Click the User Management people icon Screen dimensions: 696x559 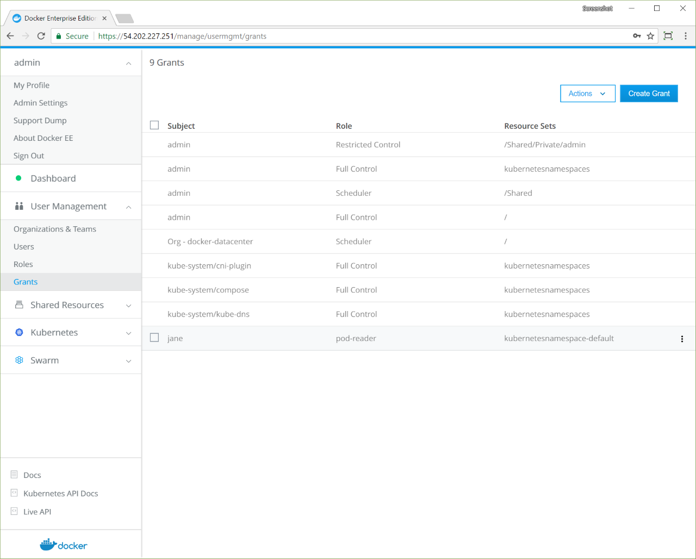click(x=19, y=206)
